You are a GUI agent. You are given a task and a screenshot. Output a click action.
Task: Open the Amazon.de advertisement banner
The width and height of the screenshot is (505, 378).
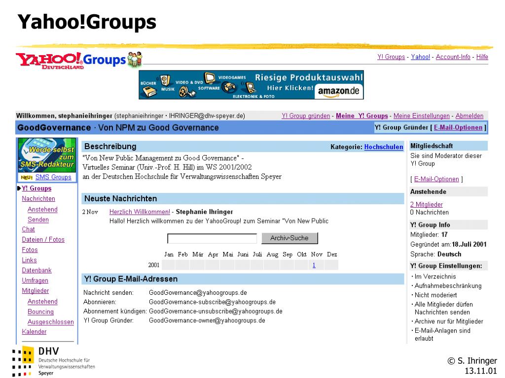(x=251, y=85)
